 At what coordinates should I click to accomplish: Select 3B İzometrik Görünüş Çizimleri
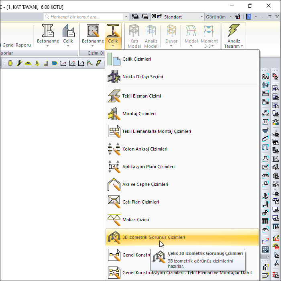pyautogui.click(x=182, y=237)
